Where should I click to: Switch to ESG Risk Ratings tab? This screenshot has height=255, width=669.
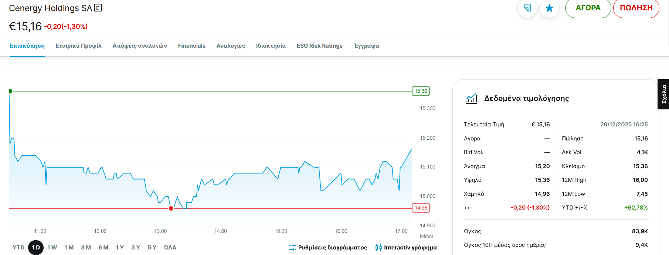[x=319, y=46]
